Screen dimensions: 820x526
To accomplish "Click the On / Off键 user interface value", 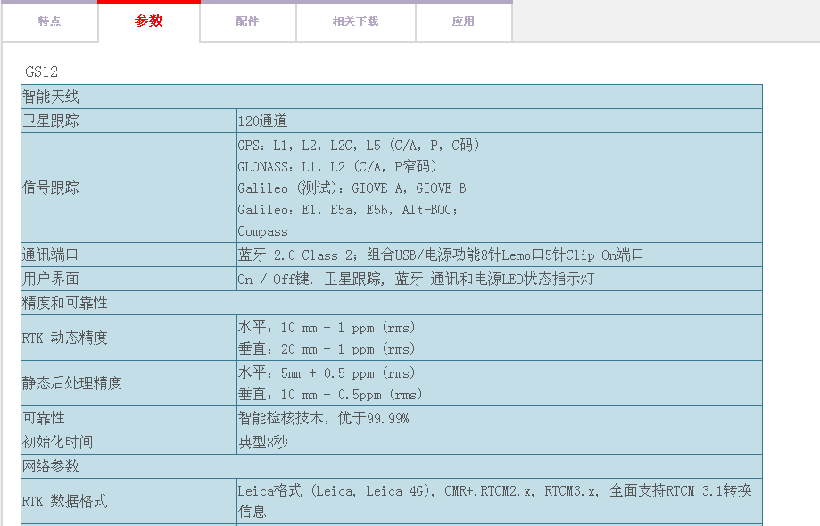I will 415,279.
